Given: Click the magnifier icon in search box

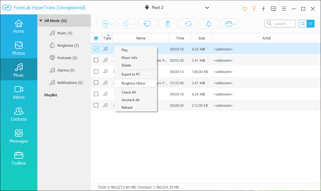Looking at the screenshot, I should click(269, 23).
